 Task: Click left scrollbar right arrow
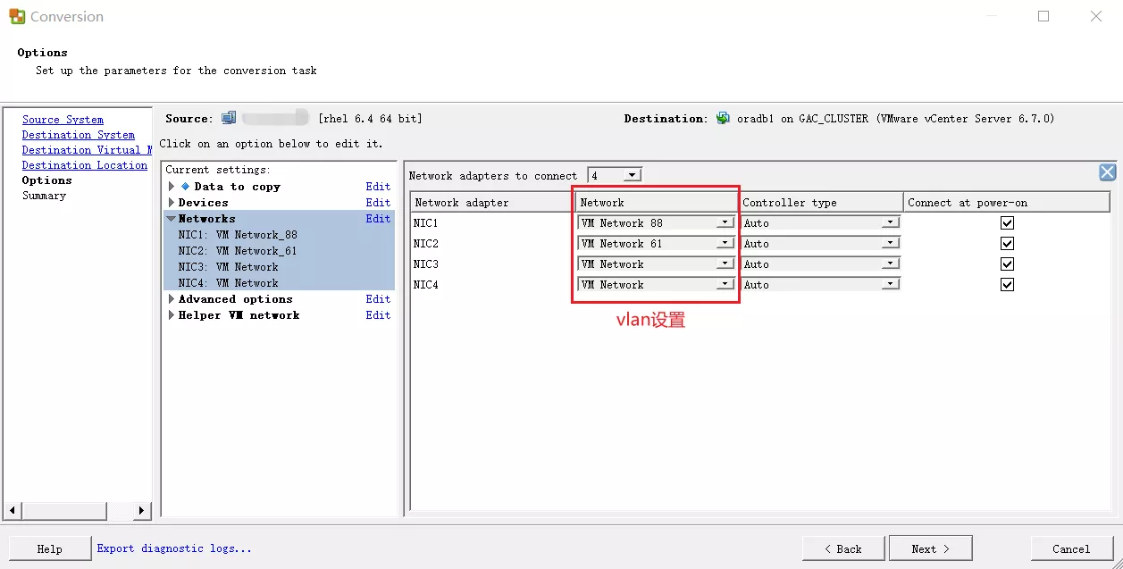pyautogui.click(x=141, y=511)
